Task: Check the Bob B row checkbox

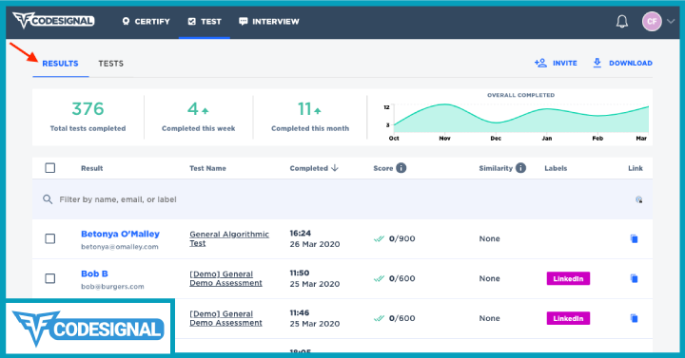Action: [50, 278]
